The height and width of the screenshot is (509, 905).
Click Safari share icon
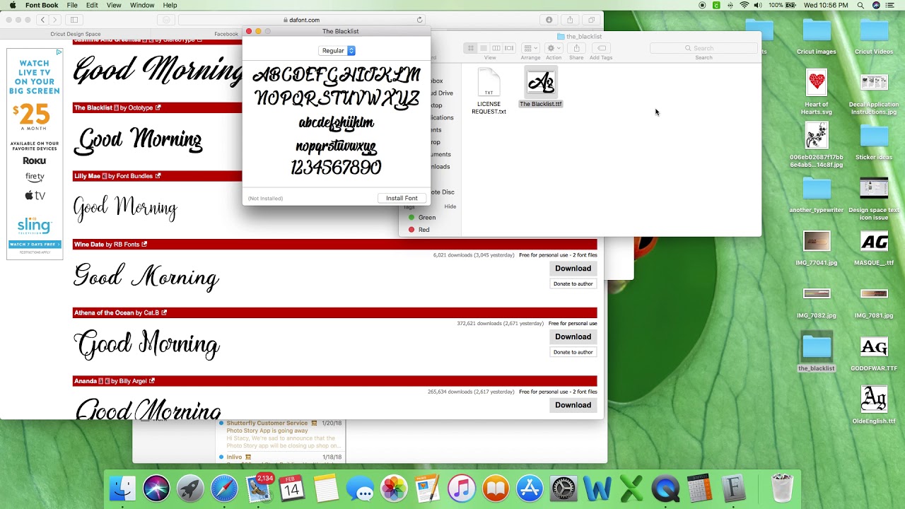(570, 20)
